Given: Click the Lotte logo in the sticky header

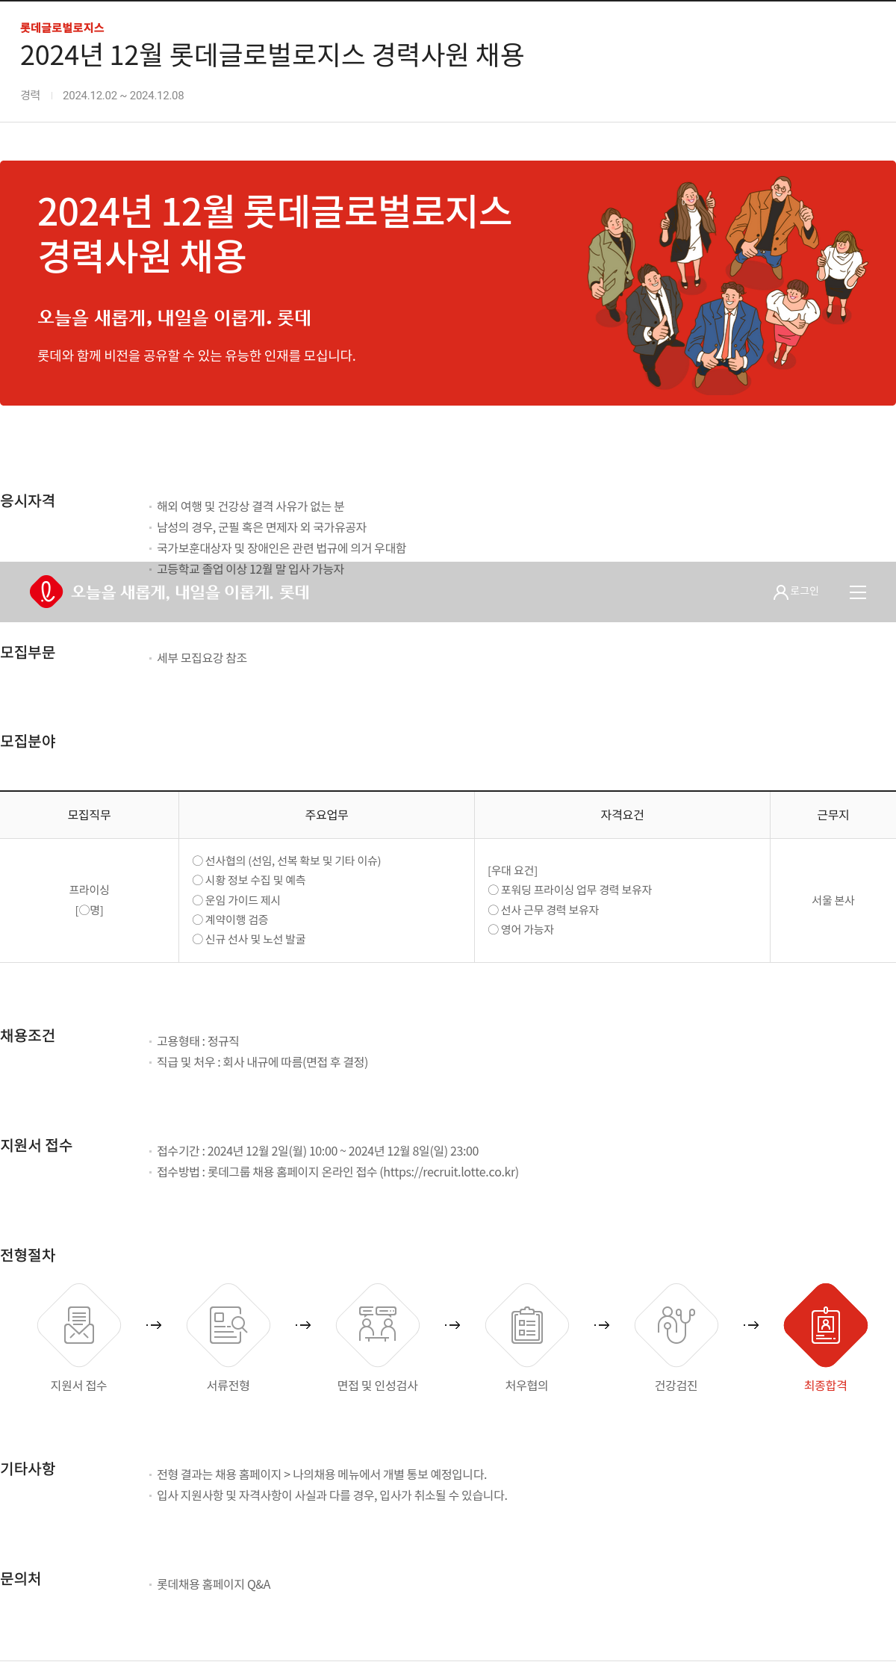Looking at the screenshot, I should point(46,592).
